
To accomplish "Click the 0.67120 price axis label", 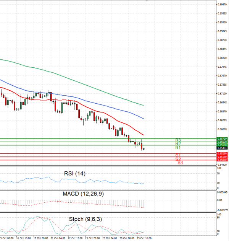I will coord(222,93).
